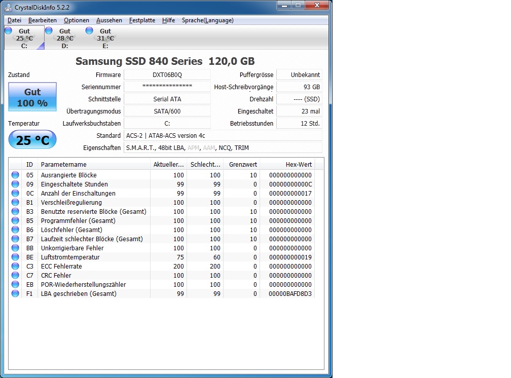The image size is (511, 378).
Task: Open the Optionen menu
Action: [x=76, y=20]
